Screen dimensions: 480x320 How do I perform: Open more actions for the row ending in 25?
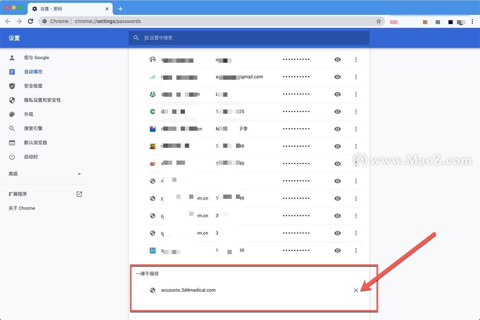(x=356, y=112)
